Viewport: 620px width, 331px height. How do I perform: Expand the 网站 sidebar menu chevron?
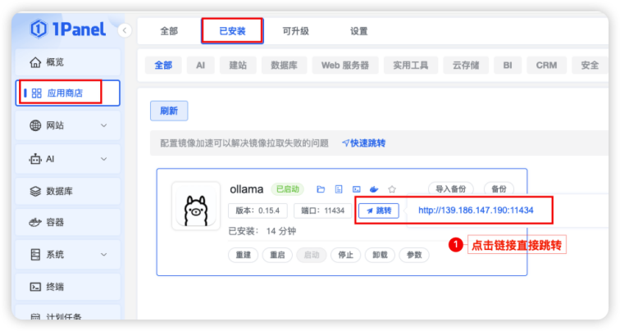[103, 125]
